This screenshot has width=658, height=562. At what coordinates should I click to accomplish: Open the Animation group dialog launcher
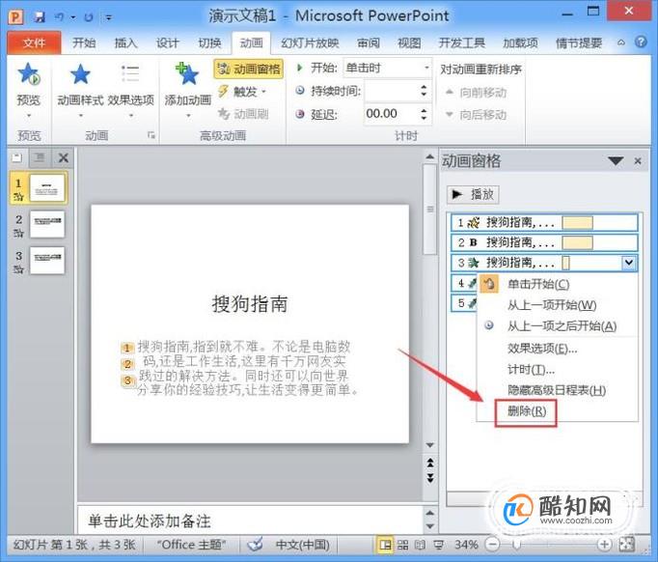[x=151, y=135]
